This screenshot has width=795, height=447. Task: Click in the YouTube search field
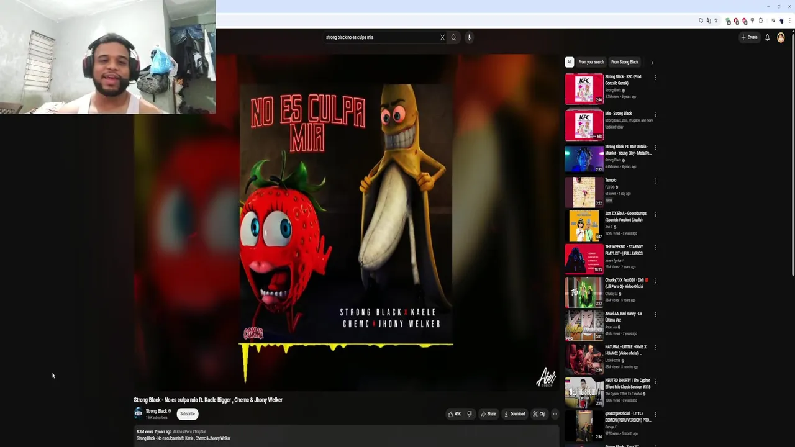pyautogui.click(x=381, y=37)
